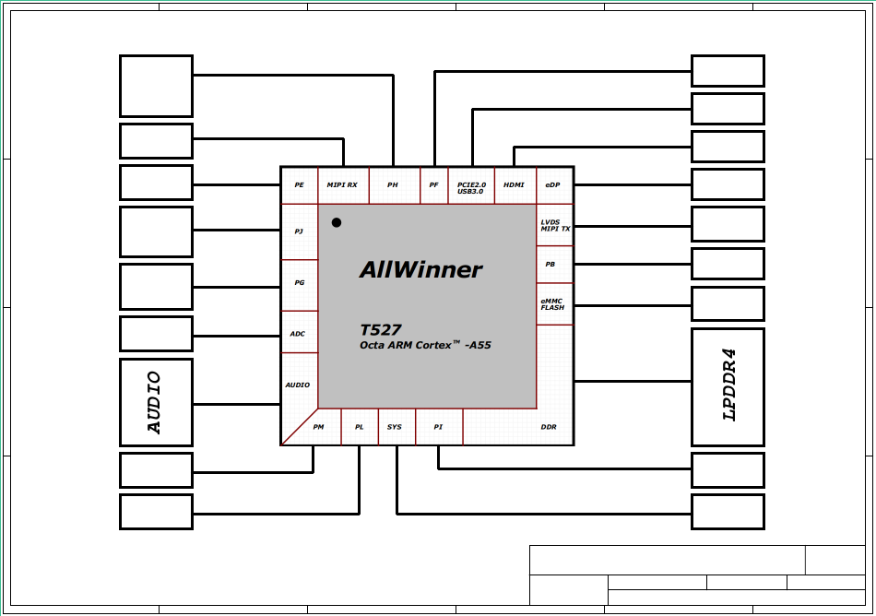Click the "AUDIO" pin group on the chip

[x=298, y=385]
